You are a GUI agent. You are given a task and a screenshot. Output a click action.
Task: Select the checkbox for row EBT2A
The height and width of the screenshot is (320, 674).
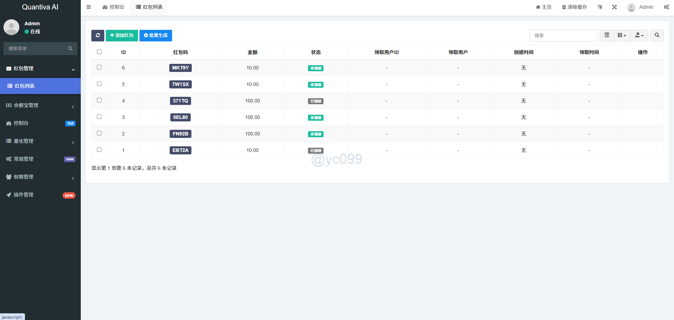[x=99, y=150]
